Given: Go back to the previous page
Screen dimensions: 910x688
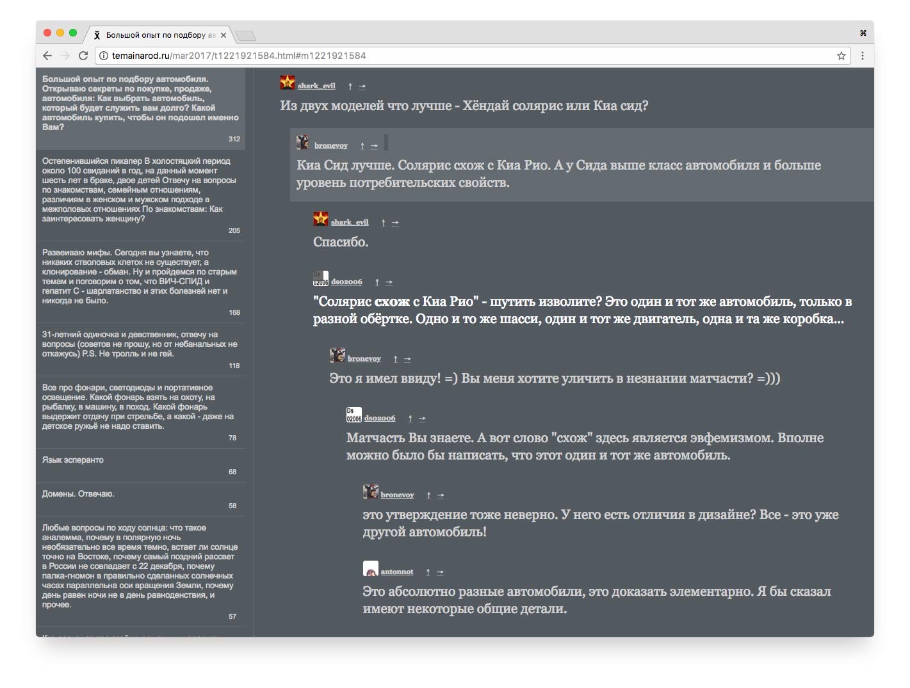Looking at the screenshot, I should (x=47, y=56).
